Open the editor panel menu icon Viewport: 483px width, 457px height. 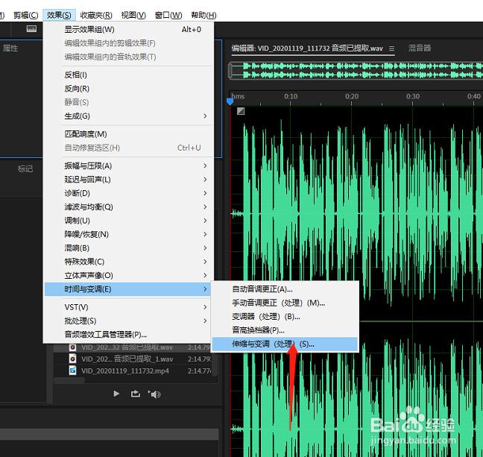click(391, 48)
